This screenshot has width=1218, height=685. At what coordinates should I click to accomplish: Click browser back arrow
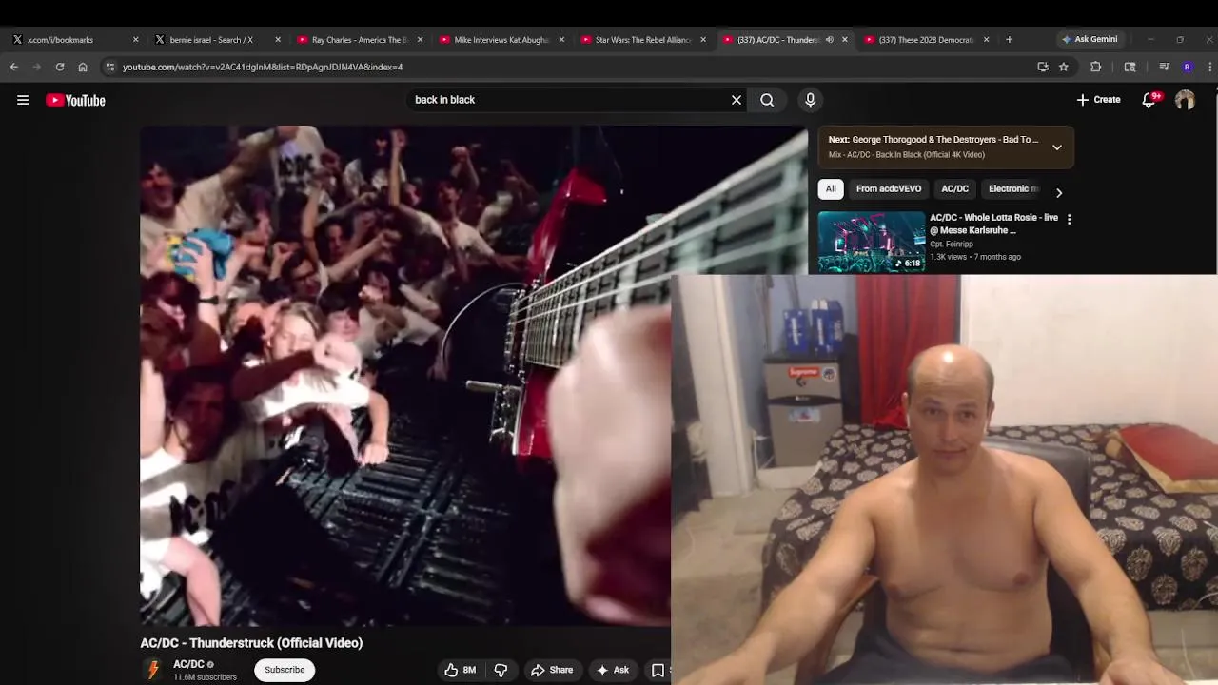13,67
